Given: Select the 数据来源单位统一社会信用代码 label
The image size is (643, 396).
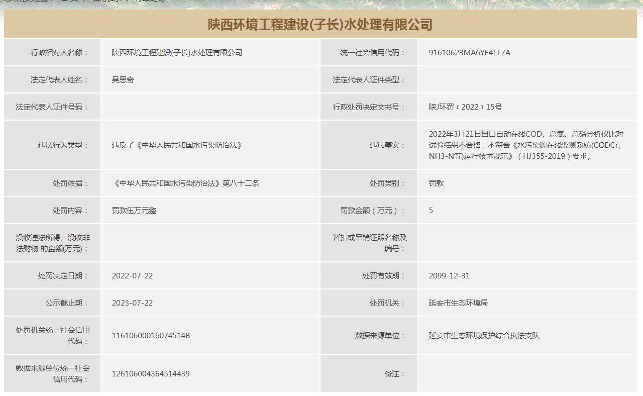Looking at the screenshot, I should coord(52,373).
